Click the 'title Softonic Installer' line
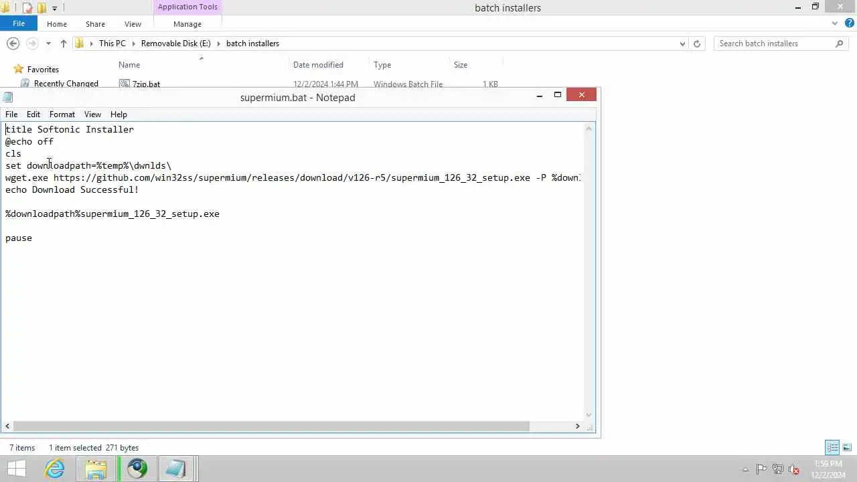This screenshot has width=857, height=482. tap(70, 129)
